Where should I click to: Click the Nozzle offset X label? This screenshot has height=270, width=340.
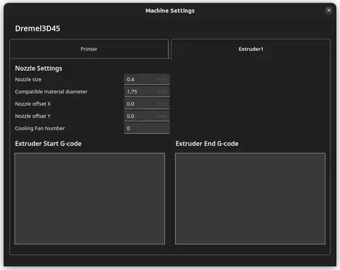[x=33, y=104]
